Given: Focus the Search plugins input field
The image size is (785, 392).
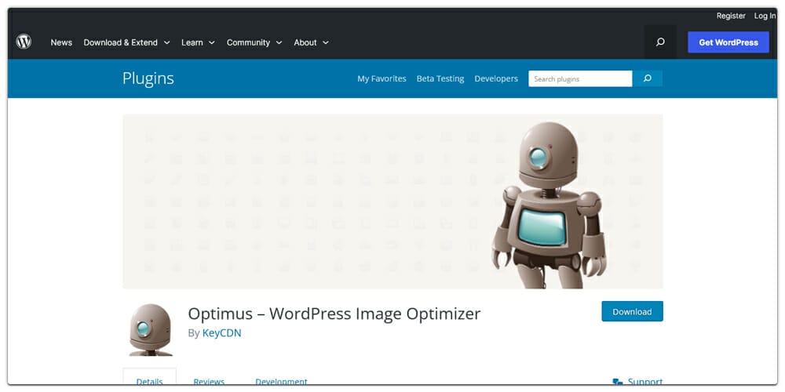Looking at the screenshot, I should coord(580,78).
